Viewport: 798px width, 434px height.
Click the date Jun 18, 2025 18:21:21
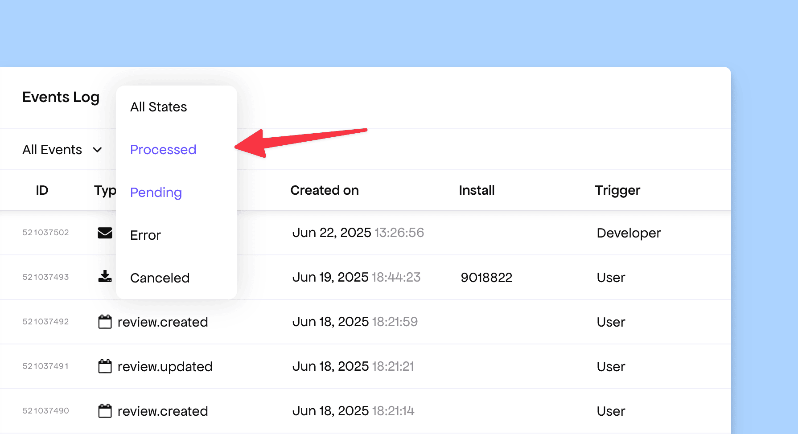[353, 366]
